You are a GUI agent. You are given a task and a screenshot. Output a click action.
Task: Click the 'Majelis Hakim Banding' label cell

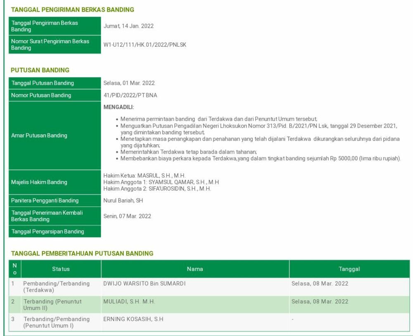tap(55, 182)
